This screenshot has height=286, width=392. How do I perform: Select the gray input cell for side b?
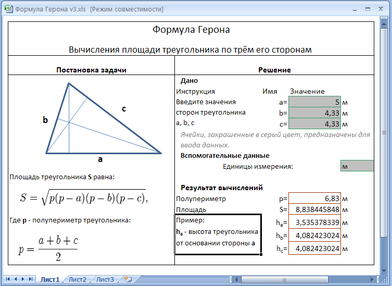[314, 113]
